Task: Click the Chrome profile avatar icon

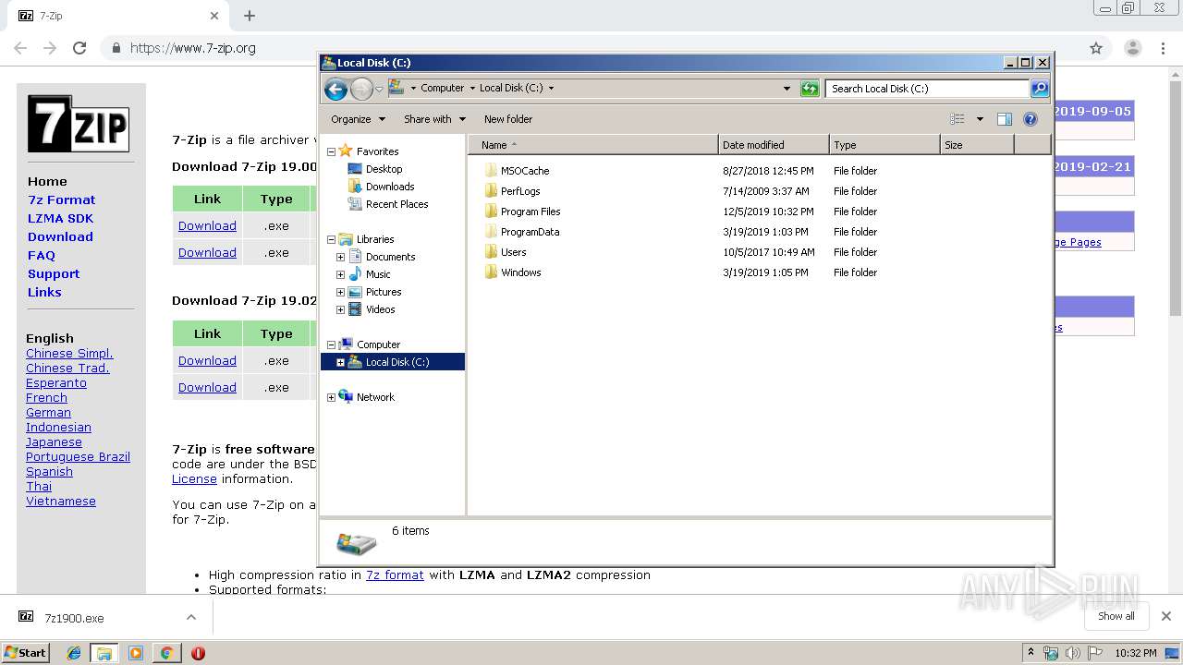Action: coord(1133,48)
